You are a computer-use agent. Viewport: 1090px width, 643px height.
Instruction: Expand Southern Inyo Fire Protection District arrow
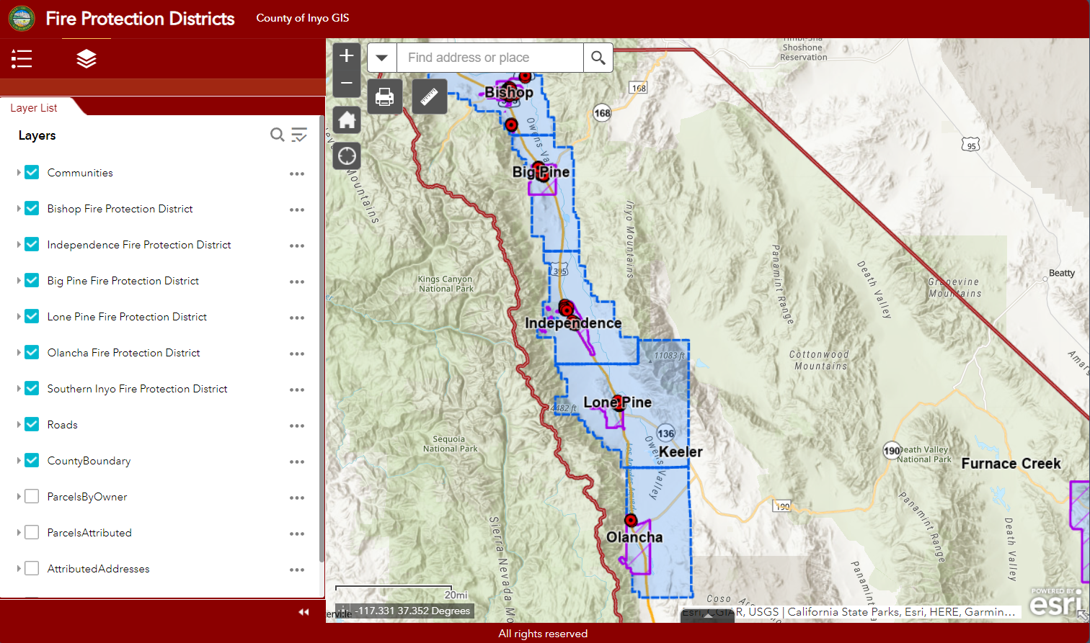(19, 388)
